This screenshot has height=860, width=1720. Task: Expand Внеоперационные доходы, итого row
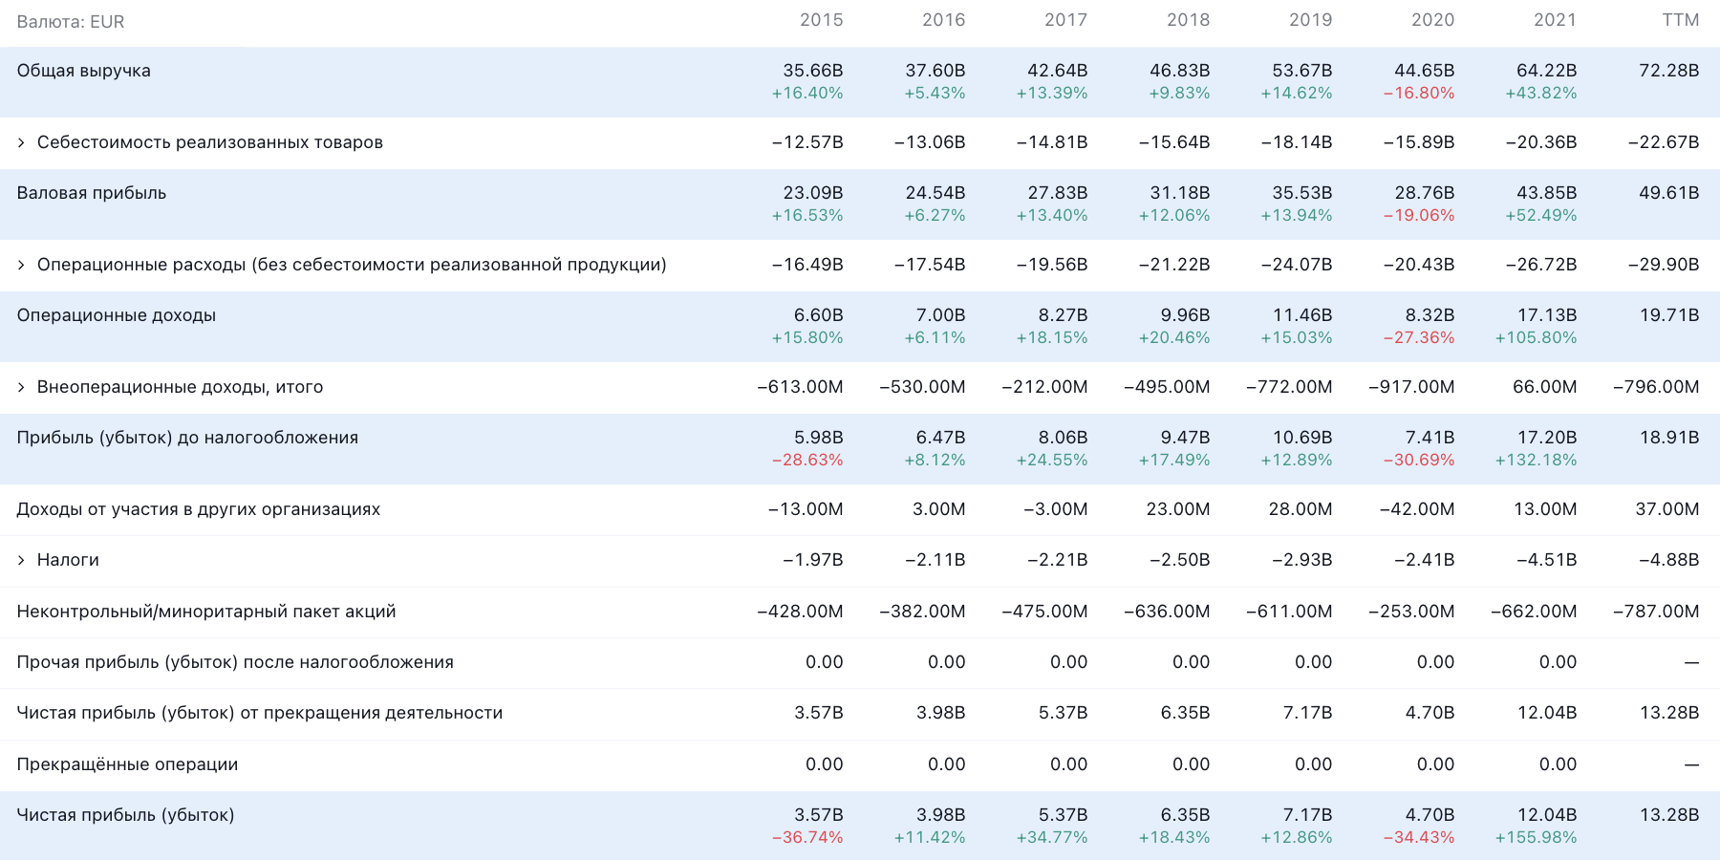21,388
